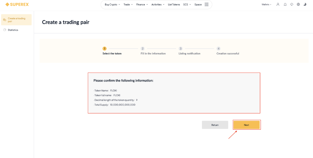This screenshot has width=313, height=158.
Task: Click the SUPEREX logo
Action: 17,4
